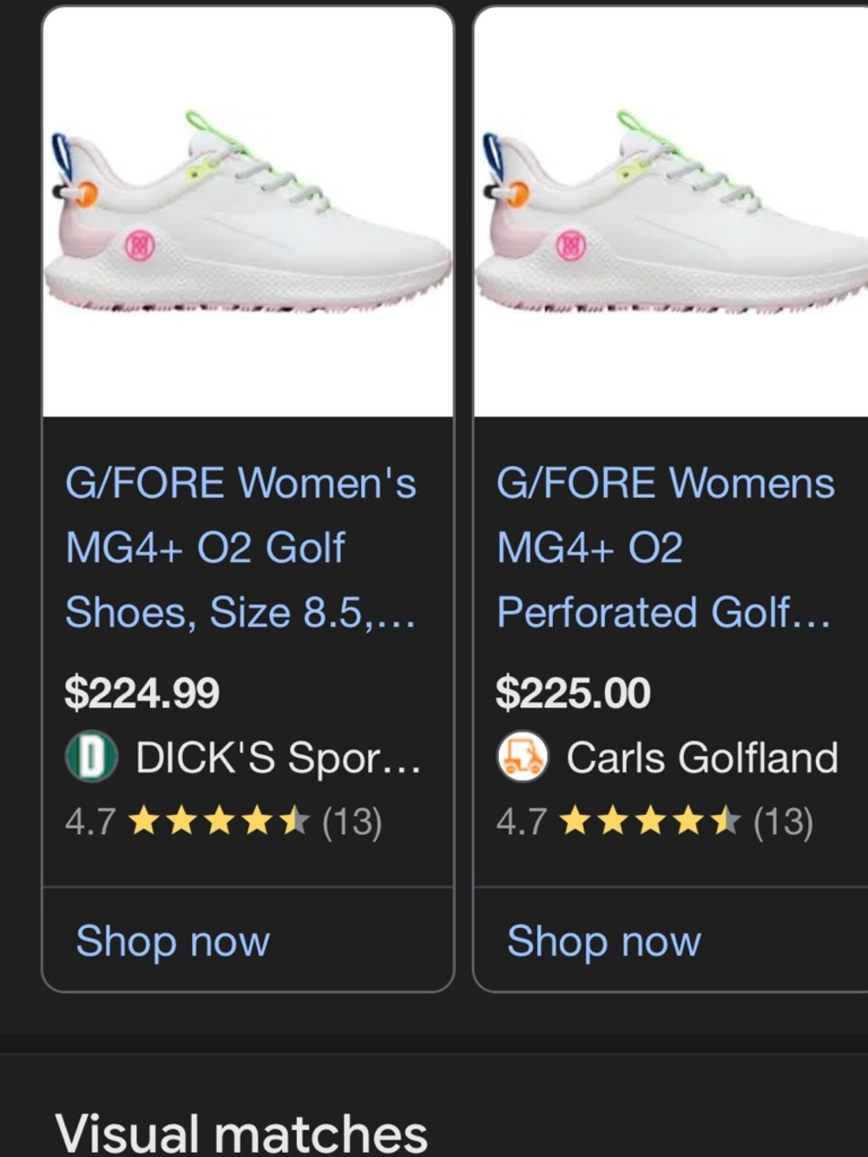Click Shop now on the DICK'S listing
This screenshot has height=1157, width=868.
pyautogui.click(x=172, y=941)
